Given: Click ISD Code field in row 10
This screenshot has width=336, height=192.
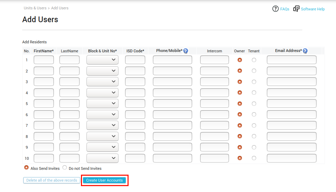Looking at the screenshot, I should pyautogui.click(x=135, y=158).
